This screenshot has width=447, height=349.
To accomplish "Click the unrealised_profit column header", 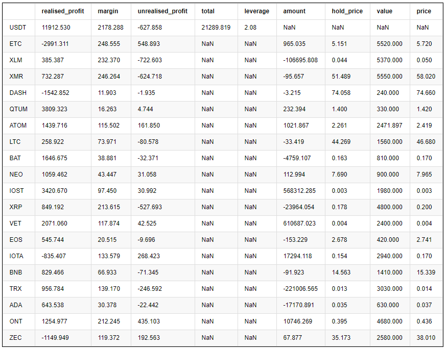I will (162, 11).
